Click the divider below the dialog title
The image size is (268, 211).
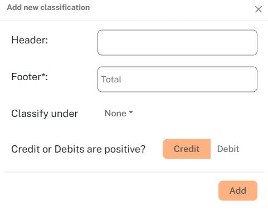(134, 21)
